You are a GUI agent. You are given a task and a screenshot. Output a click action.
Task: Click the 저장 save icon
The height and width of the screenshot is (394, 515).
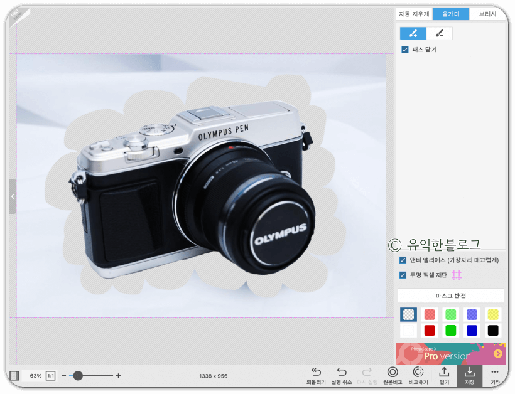tap(470, 376)
